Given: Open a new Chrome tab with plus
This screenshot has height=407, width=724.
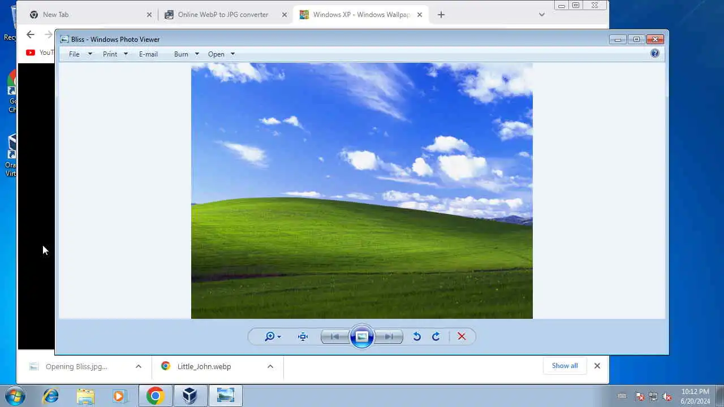Looking at the screenshot, I should click(x=441, y=15).
